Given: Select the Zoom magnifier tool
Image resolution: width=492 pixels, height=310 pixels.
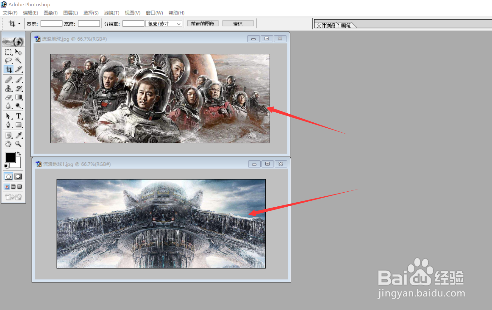Looking at the screenshot, I should coord(18,144).
